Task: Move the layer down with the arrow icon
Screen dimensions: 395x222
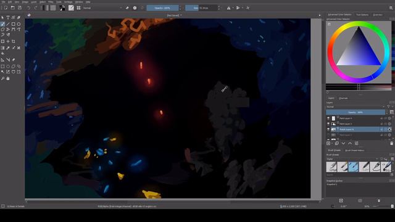Action: pos(343,143)
